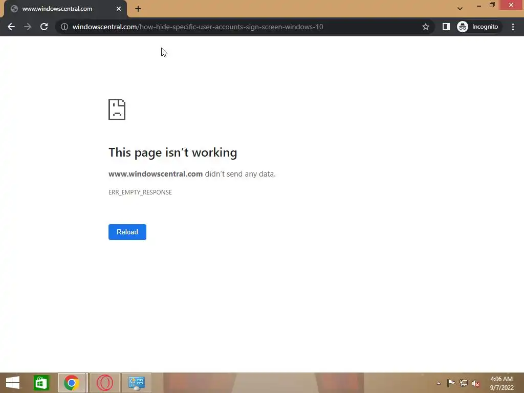The height and width of the screenshot is (393, 524).
Task: Go back to the previous page
Action: pos(11,27)
